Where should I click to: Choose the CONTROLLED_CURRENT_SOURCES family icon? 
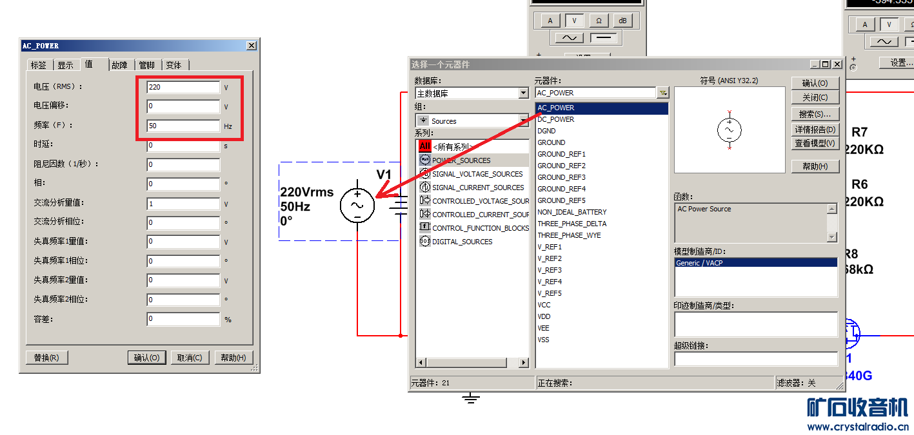[x=424, y=214]
